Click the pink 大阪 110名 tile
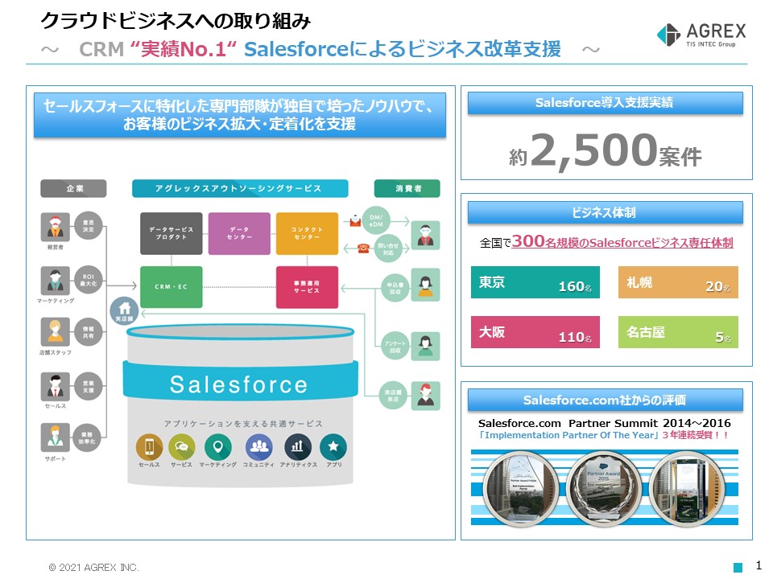Screen dimensions: 773x579 coord(535,332)
